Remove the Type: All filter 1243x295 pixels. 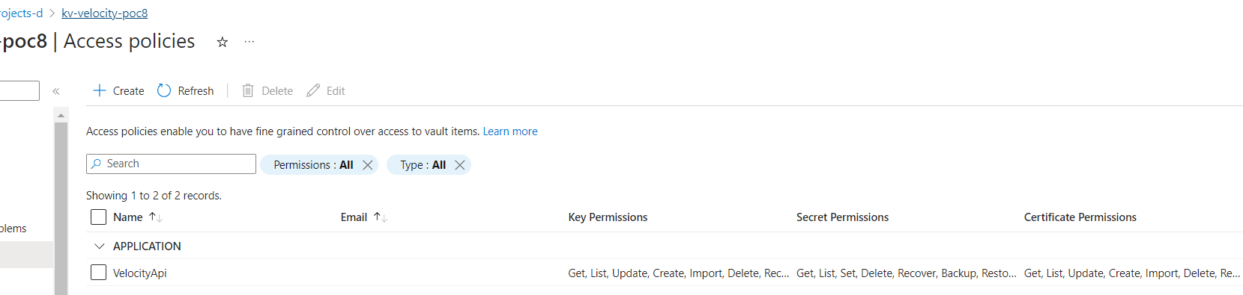(460, 165)
